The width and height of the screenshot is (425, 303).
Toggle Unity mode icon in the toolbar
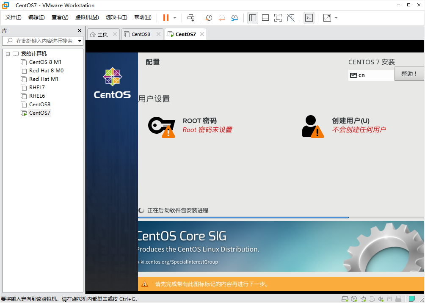pyautogui.click(x=291, y=18)
